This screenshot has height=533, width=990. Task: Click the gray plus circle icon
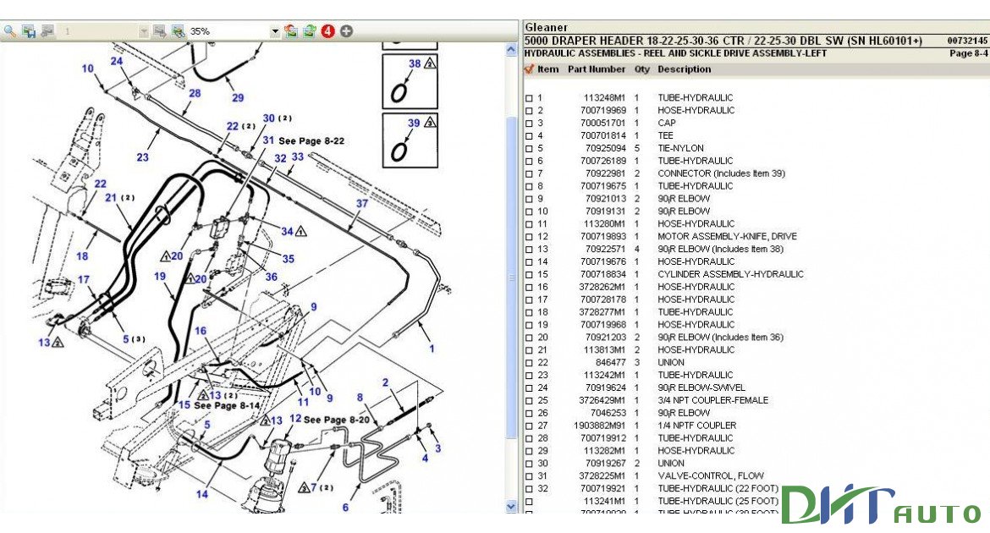(347, 31)
